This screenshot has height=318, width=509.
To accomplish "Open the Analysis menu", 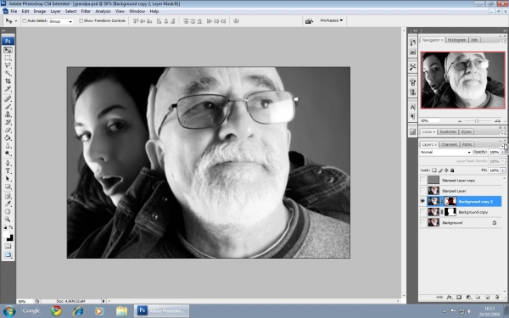I will [103, 11].
